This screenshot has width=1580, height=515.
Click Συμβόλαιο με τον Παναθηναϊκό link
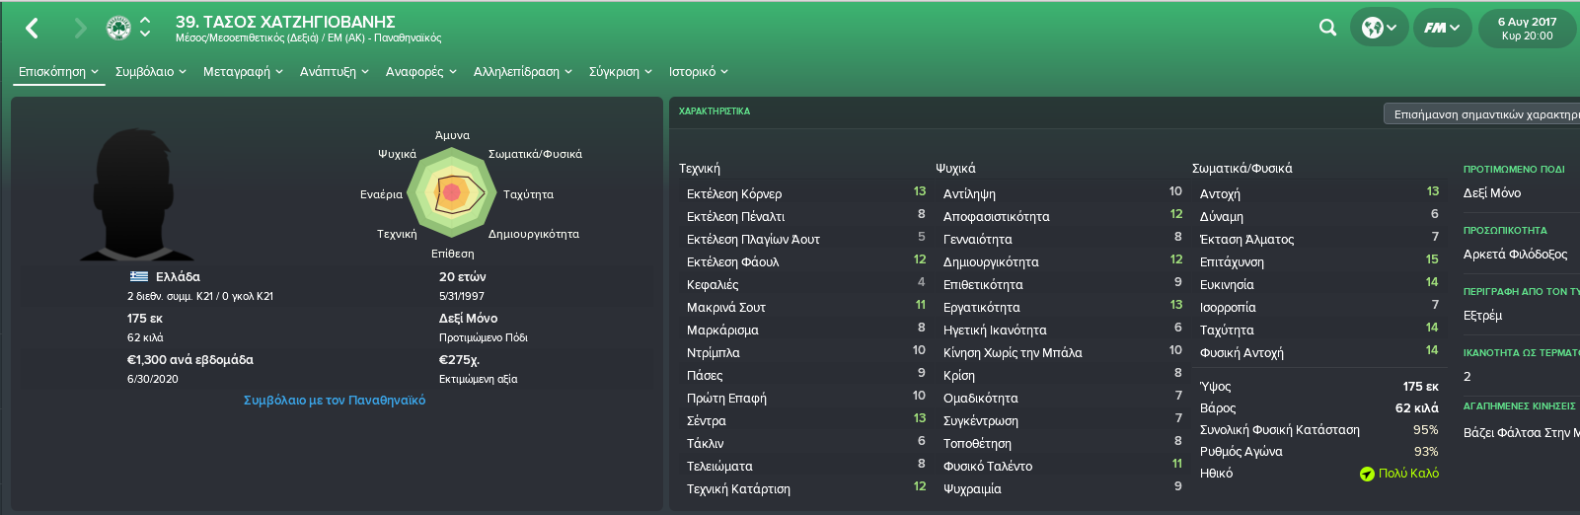pos(335,401)
